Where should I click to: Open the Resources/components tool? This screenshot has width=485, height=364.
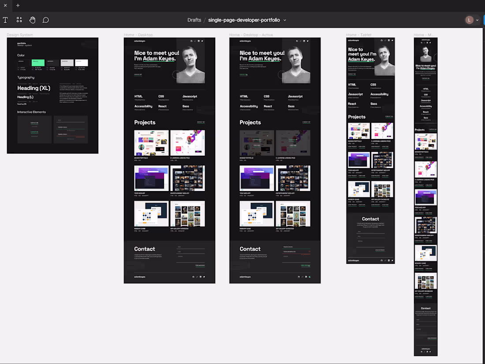[19, 20]
